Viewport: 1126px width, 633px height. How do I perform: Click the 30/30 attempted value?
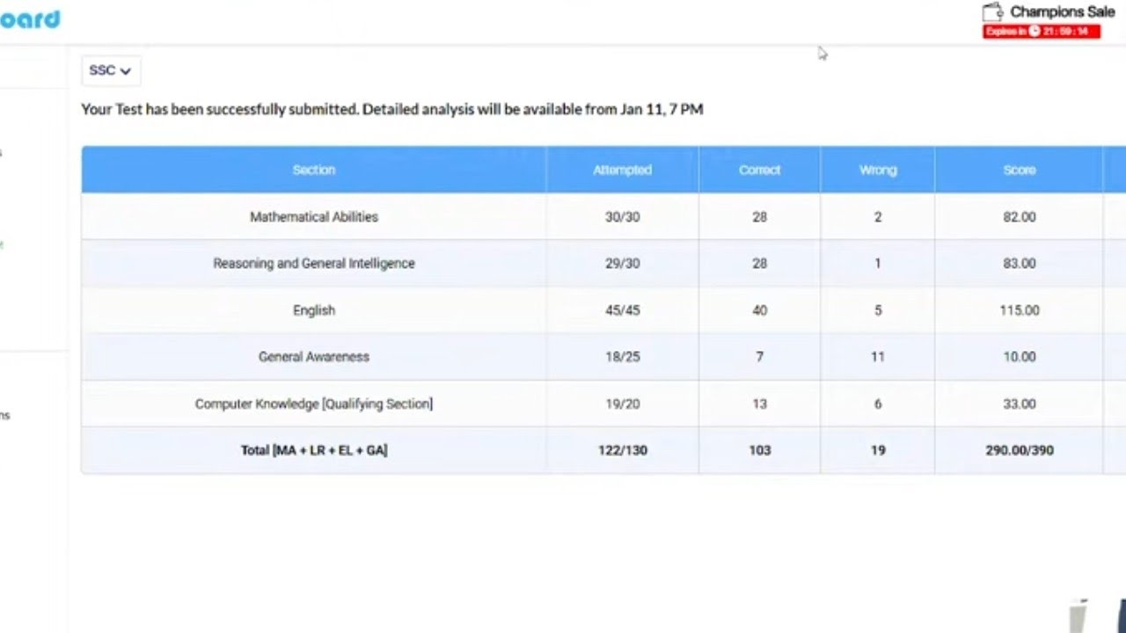tap(622, 216)
